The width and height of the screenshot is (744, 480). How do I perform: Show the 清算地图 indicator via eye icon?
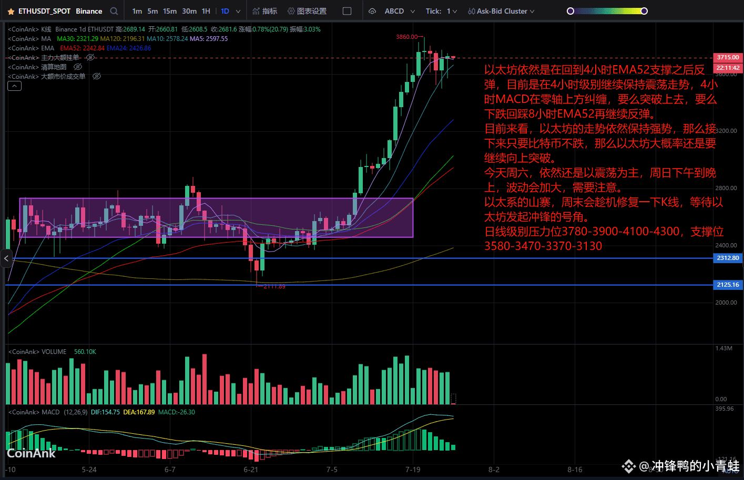pos(78,67)
